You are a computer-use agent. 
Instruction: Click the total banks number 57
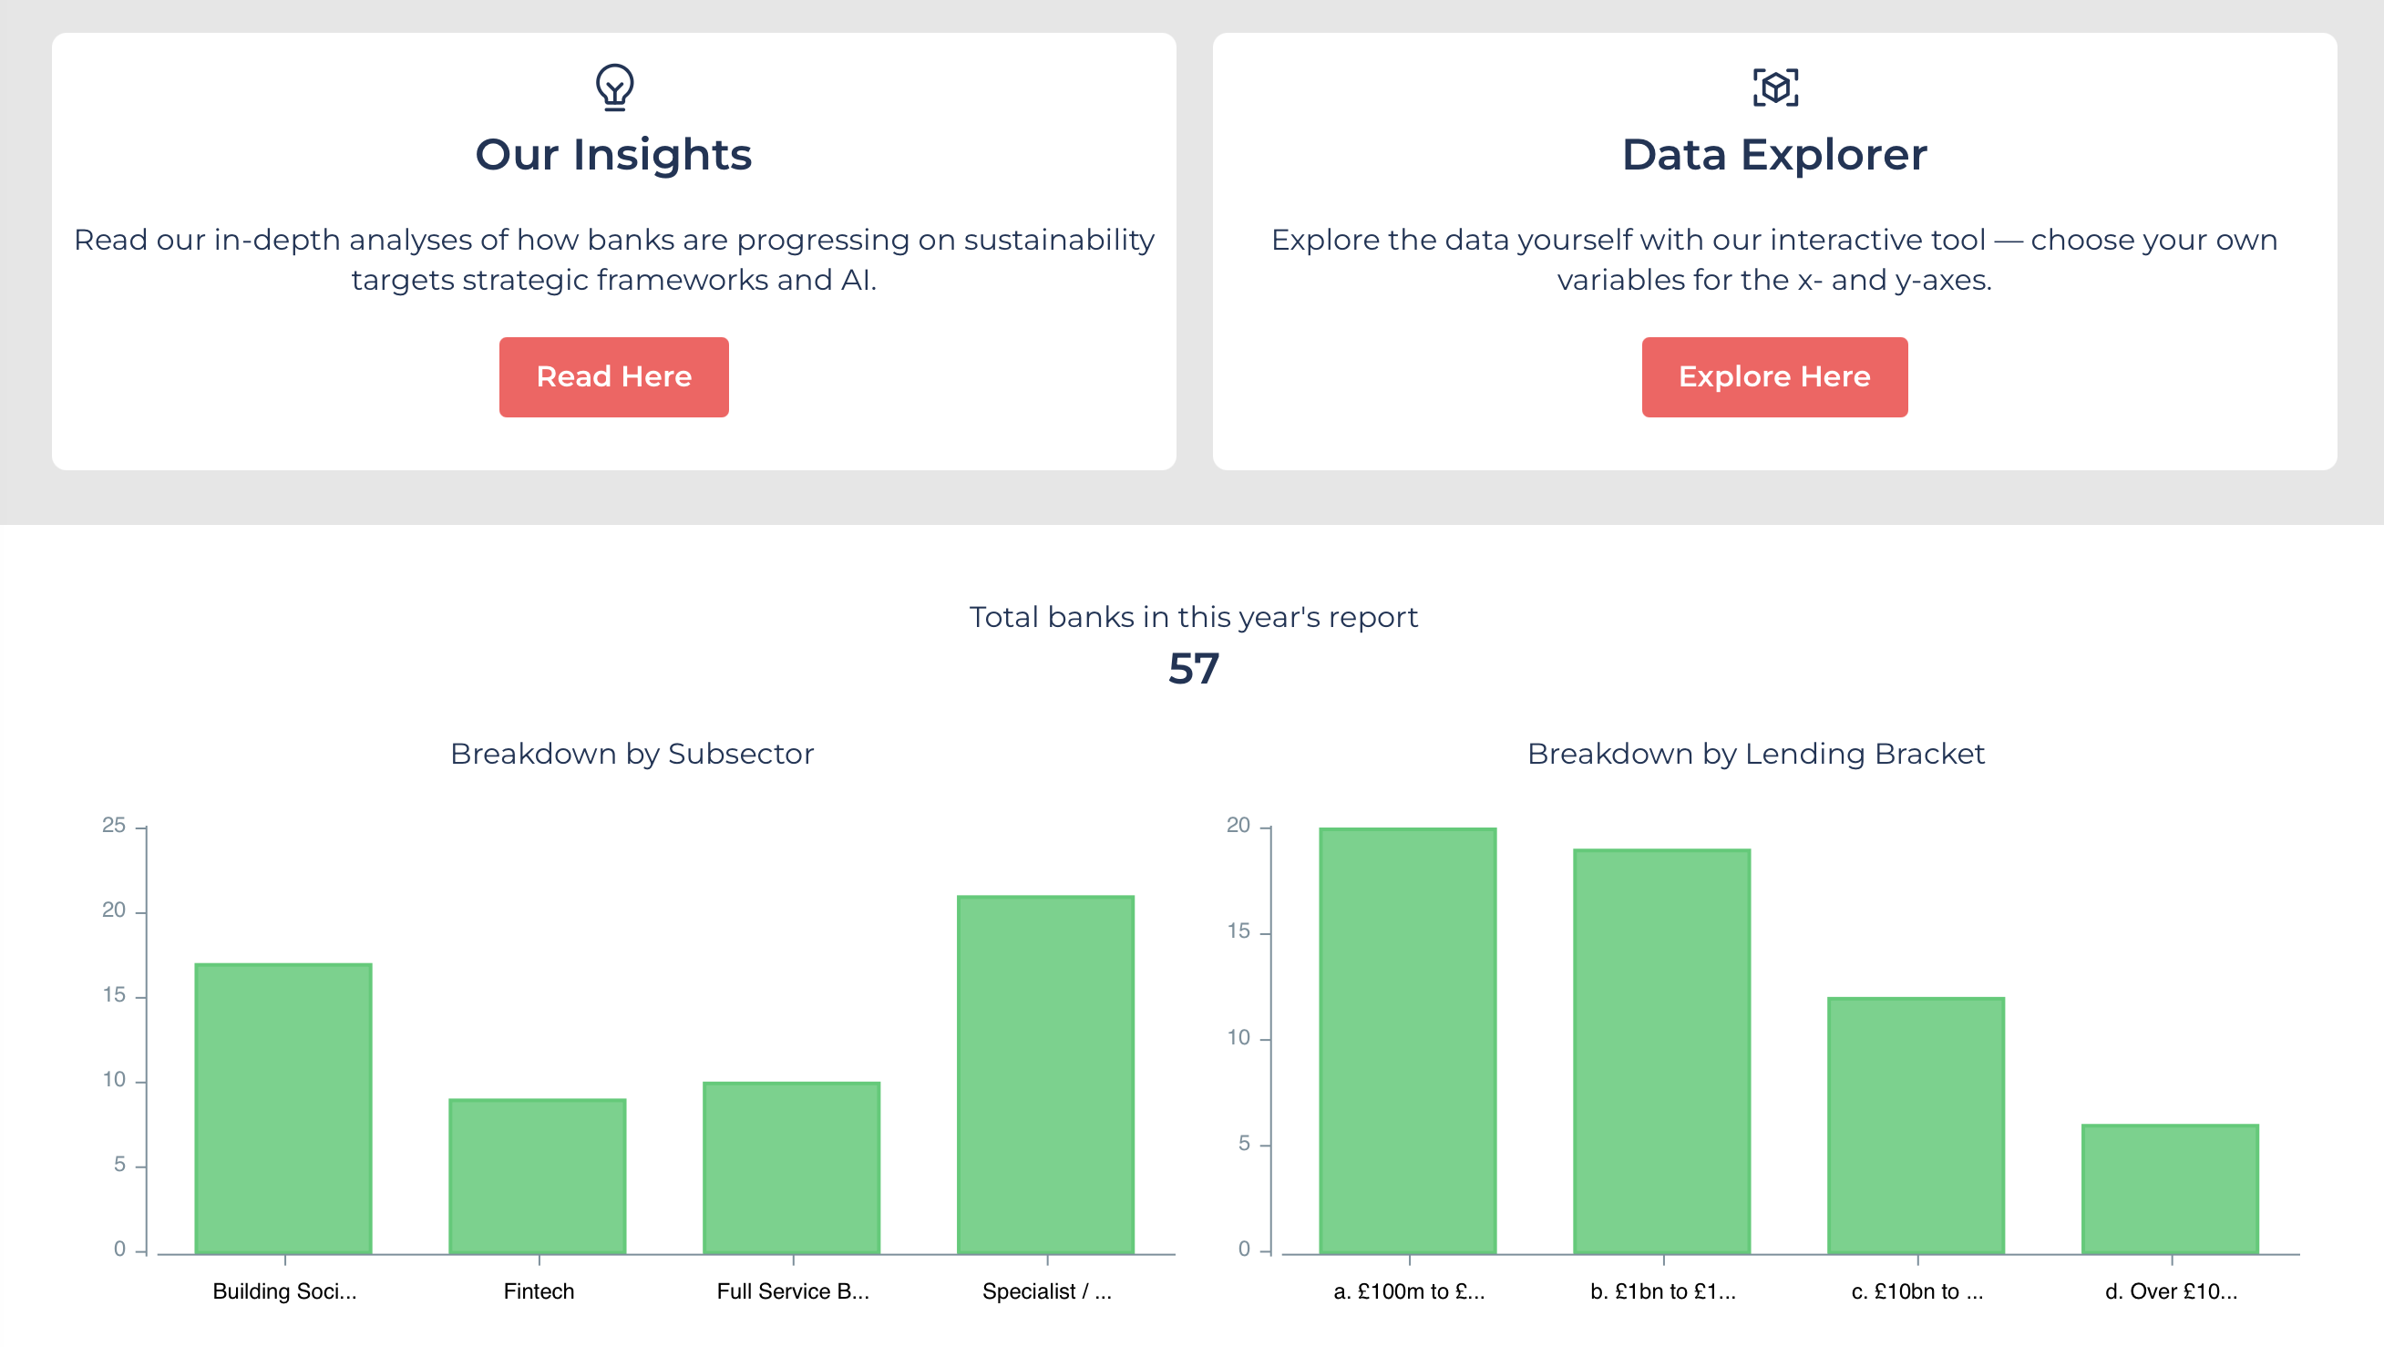click(x=1193, y=668)
